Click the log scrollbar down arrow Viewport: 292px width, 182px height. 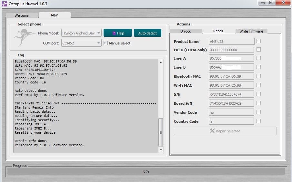click(x=161, y=150)
